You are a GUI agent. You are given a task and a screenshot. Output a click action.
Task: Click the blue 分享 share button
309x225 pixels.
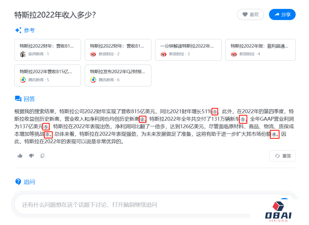click(x=282, y=15)
